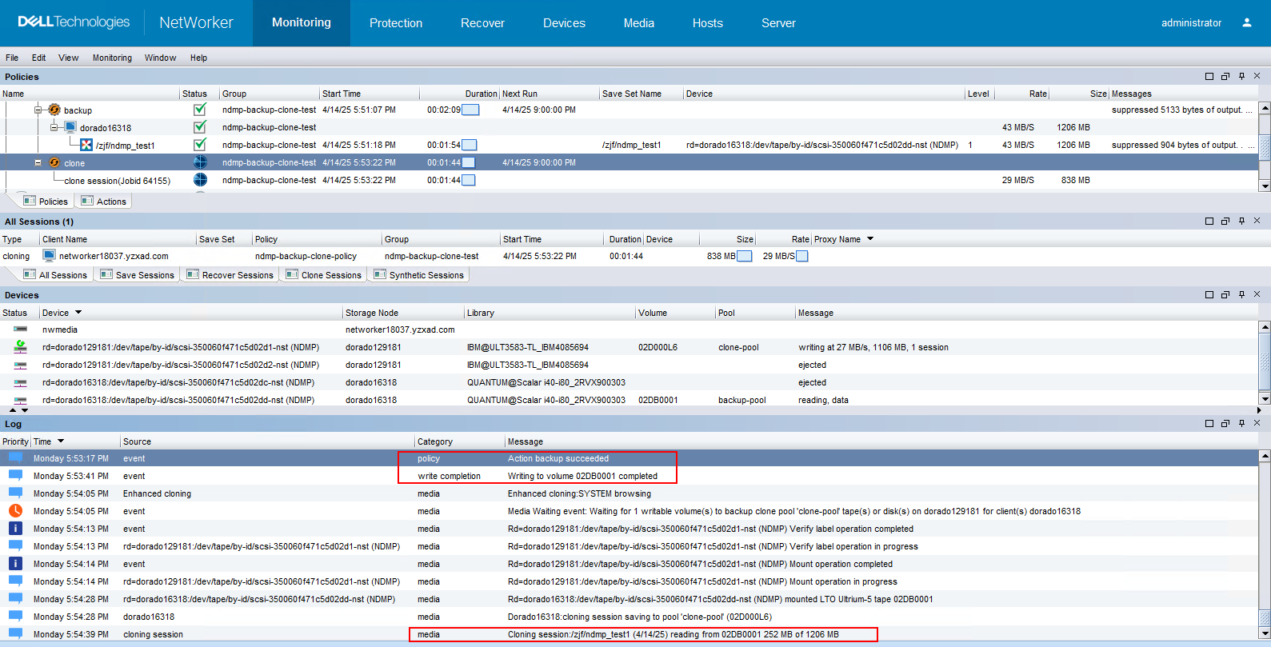1271x647 pixels.
Task: Select the clone session(Jobid 64155) row
Action: [629, 180]
